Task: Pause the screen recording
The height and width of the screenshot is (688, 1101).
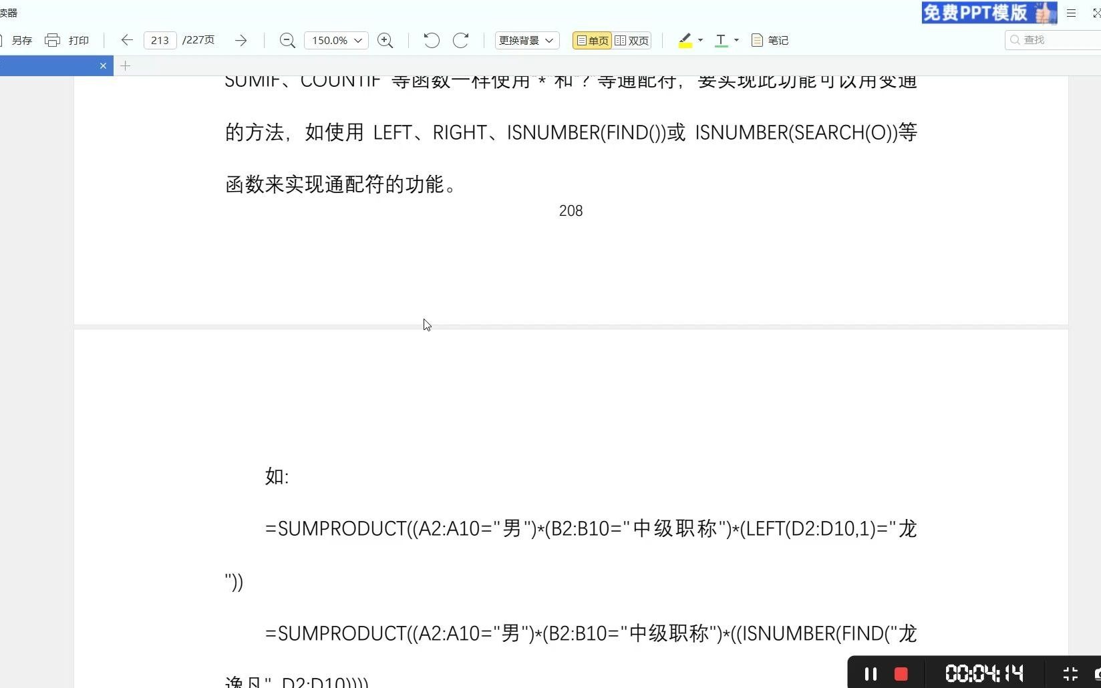Action: click(x=871, y=673)
